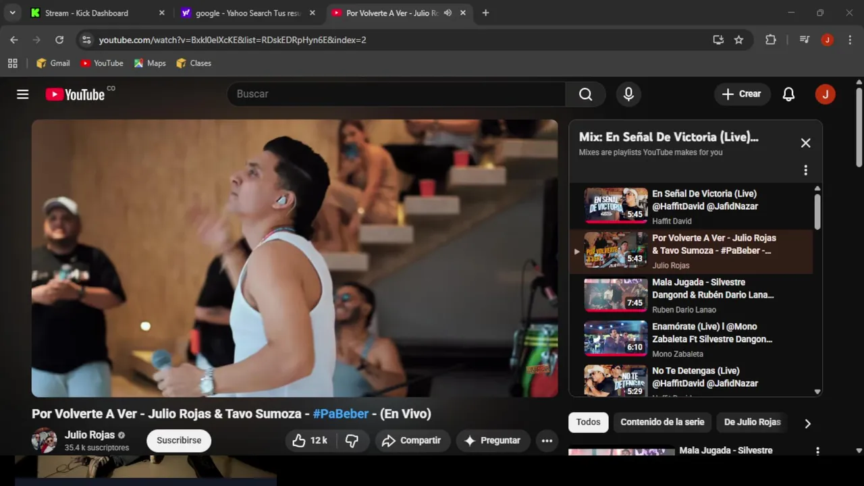Screen dimensions: 864x486
Task: Start voice search with microphone icon
Action: pos(628,94)
